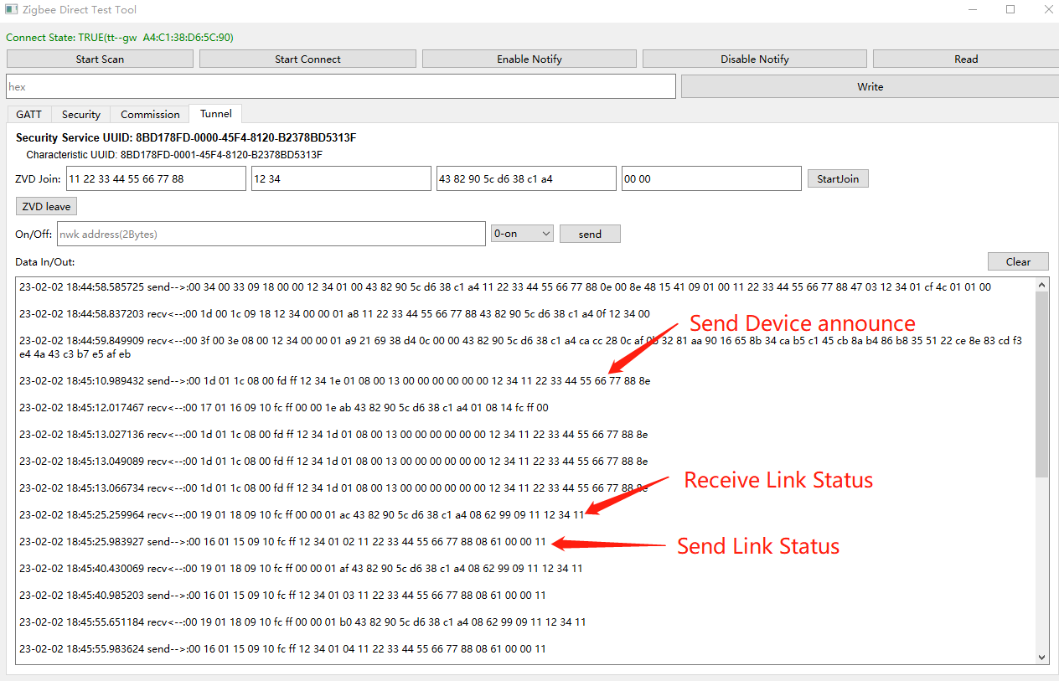Click log line at 18:45:12.017467 recv
The height and width of the screenshot is (681, 1059).
(x=284, y=407)
